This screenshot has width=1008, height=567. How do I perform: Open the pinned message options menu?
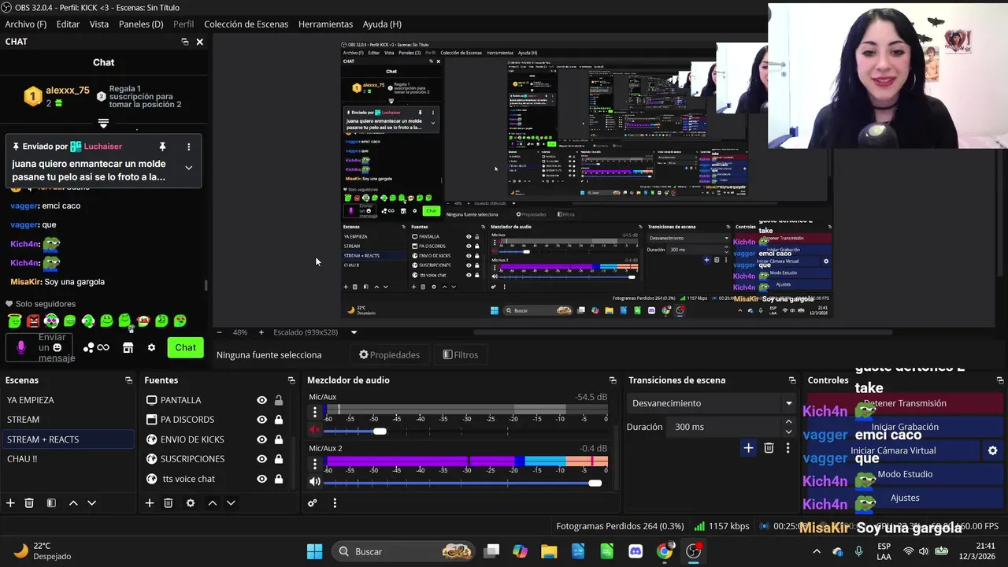tap(188, 146)
